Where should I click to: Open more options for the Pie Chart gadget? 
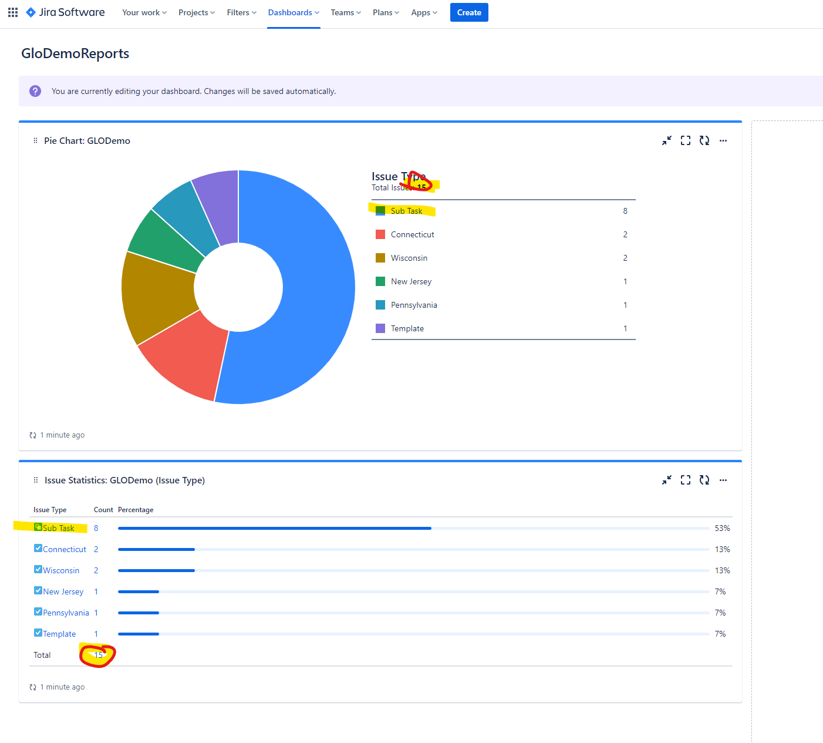click(723, 140)
